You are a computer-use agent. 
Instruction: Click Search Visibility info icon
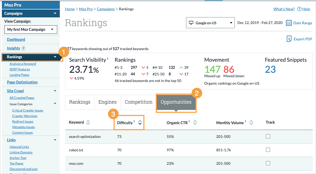coord(108,59)
